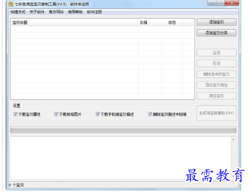
Task: Toggle the 下载规格图片 checkbox
Action: [x=56, y=114]
